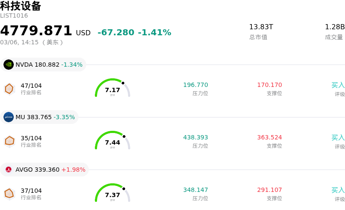Open the NVDA 180.882 ticker chip
Image resolution: width=345 pixels, height=210 pixels.
click(x=43, y=65)
